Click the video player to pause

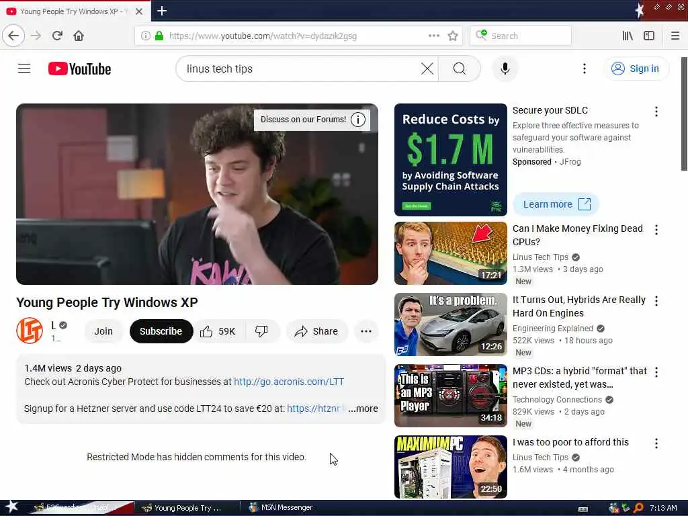pos(197,194)
